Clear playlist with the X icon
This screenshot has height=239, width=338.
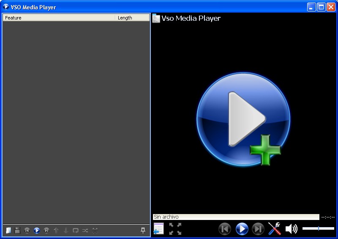click(x=95, y=231)
